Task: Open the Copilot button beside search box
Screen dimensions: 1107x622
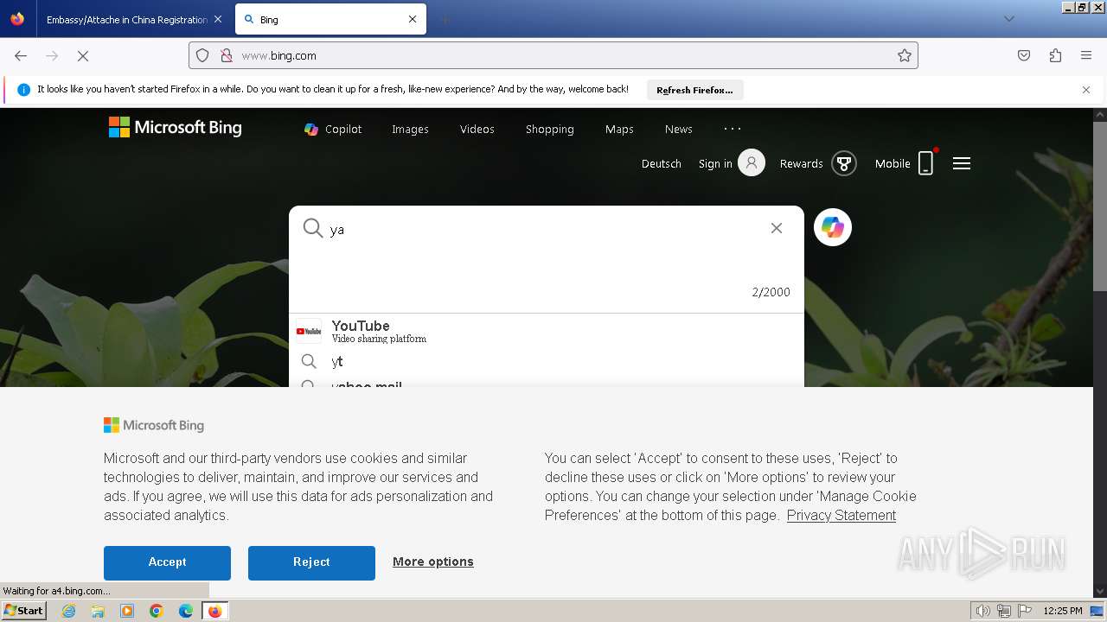Action: click(x=833, y=227)
